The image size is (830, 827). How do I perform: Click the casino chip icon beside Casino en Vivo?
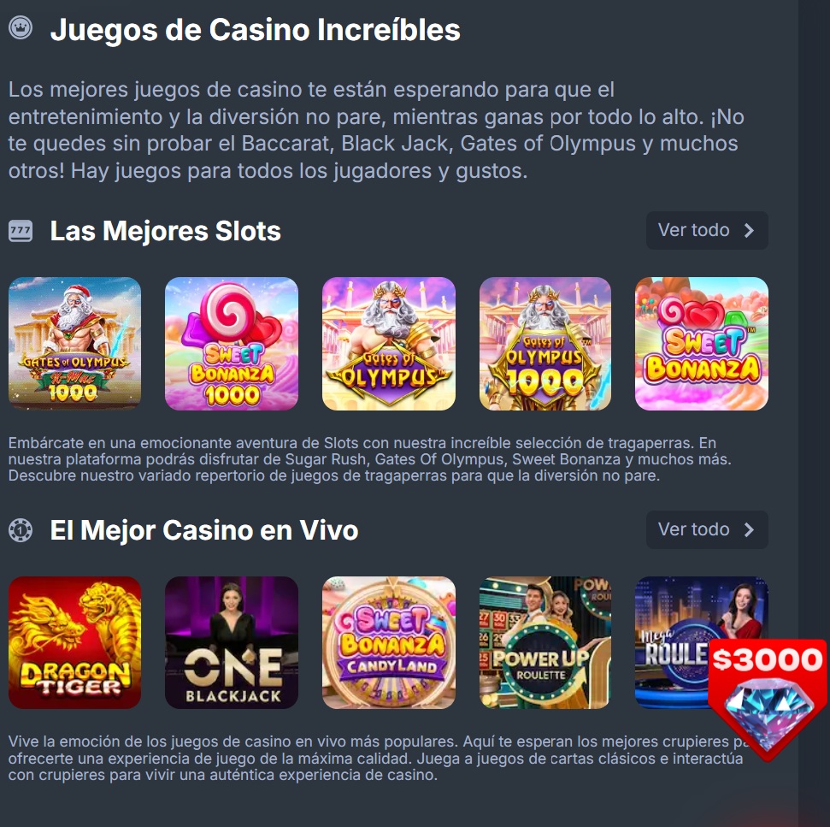[x=21, y=530]
